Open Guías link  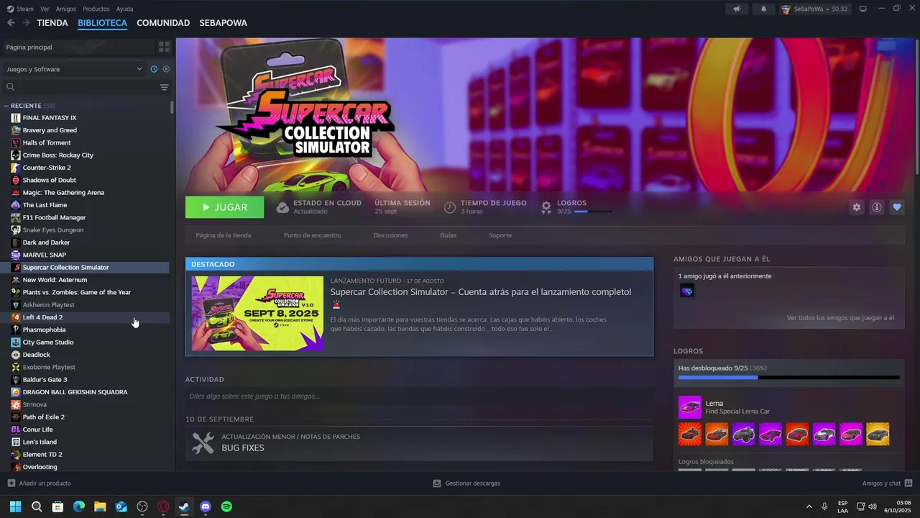click(448, 235)
